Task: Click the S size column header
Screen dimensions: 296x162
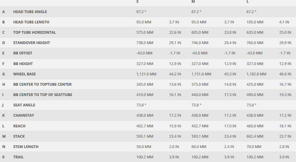Action: [x=137, y=2]
